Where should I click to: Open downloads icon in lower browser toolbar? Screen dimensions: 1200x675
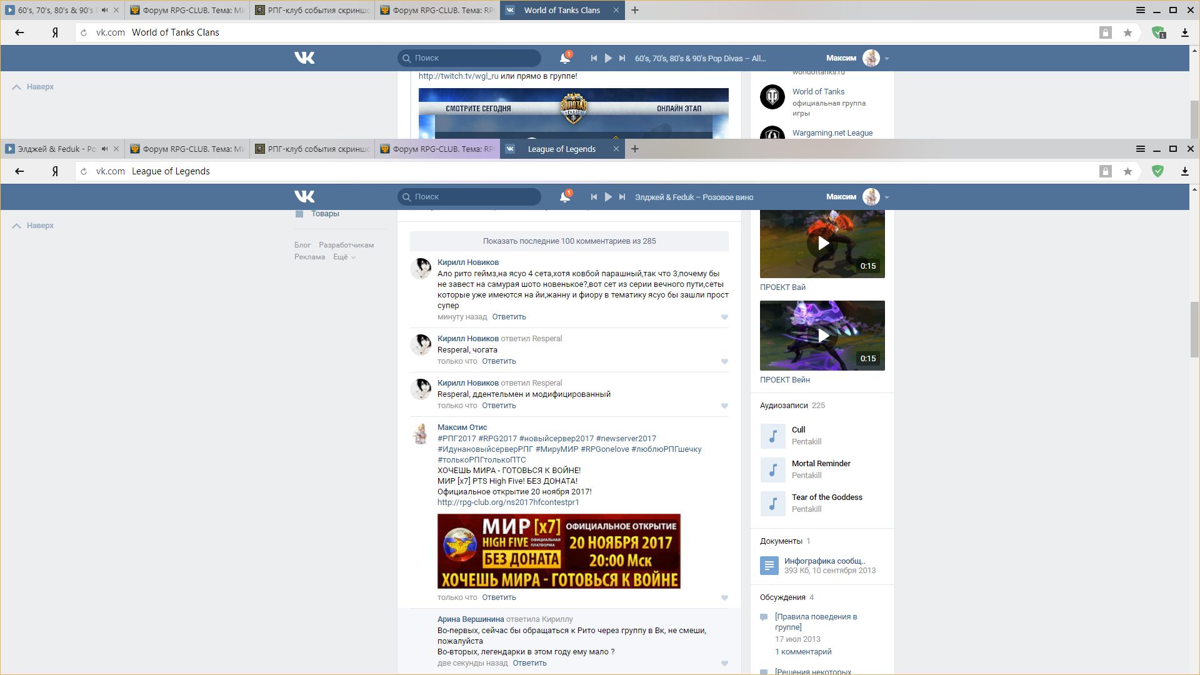coord(1184,171)
